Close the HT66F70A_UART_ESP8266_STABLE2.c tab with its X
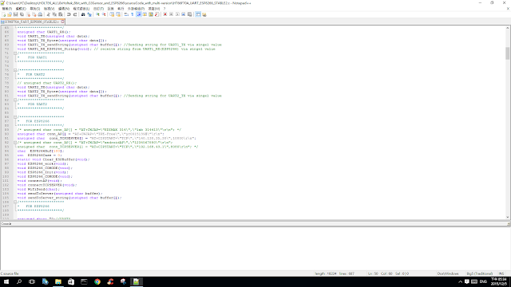Viewport: 511px width, 287px height. (62, 22)
